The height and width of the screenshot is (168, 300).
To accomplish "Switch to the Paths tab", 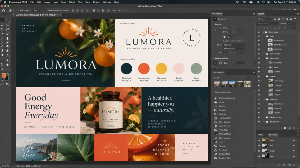I will click(260, 135).
